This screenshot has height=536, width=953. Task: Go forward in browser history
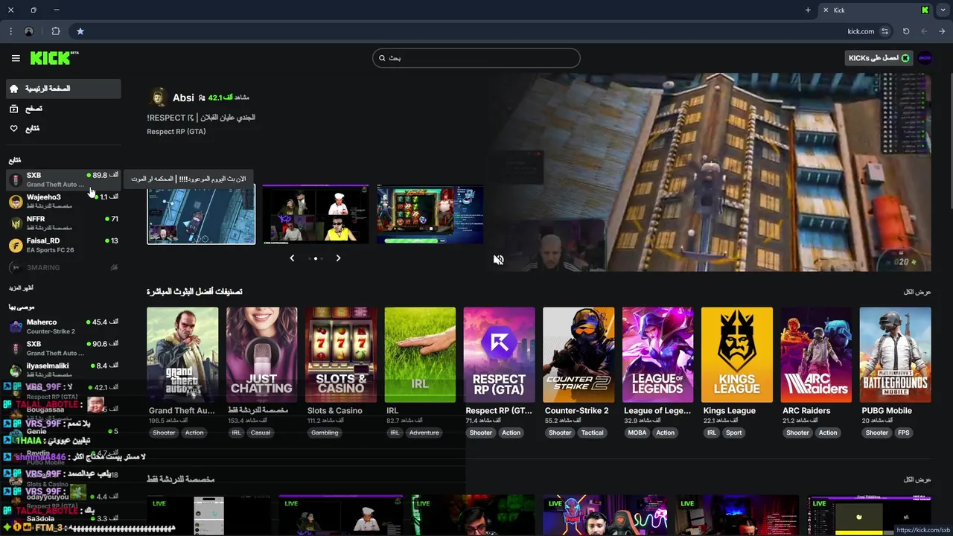[x=925, y=31]
